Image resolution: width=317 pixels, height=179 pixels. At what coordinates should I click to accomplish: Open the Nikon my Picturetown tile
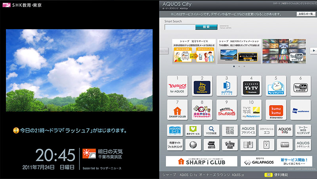[251, 110]
